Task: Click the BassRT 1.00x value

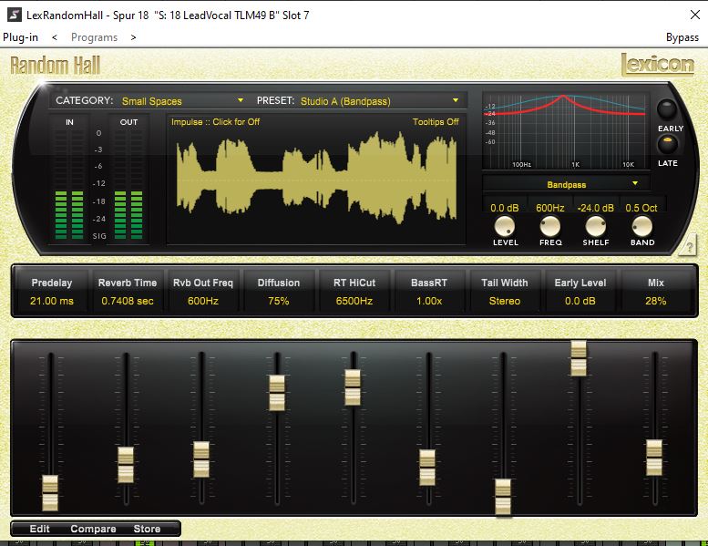Action: pyautogui.click(x=429, y=301)
